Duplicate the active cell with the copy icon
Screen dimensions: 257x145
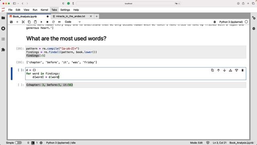click(212, 70)
